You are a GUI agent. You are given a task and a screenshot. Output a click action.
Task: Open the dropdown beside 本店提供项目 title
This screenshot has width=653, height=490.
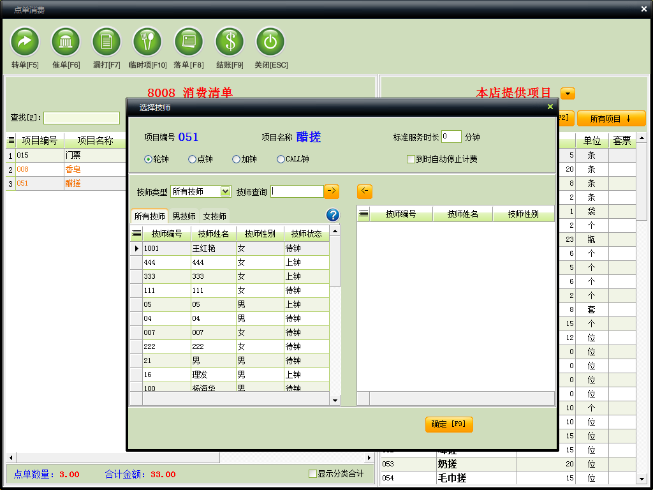click(x=568, y=93)
